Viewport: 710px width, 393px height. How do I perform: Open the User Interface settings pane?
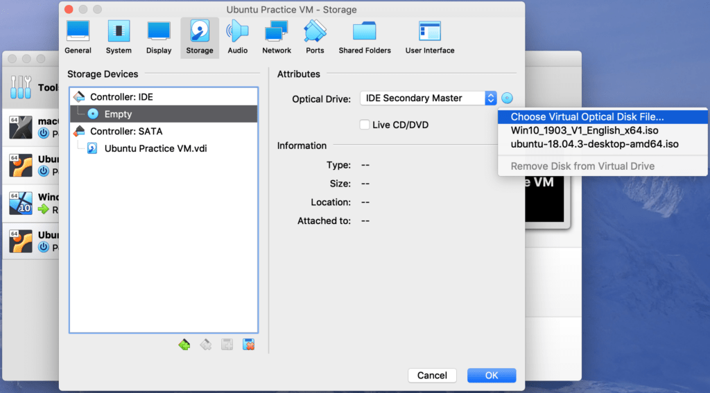click(x=430, y=38)
